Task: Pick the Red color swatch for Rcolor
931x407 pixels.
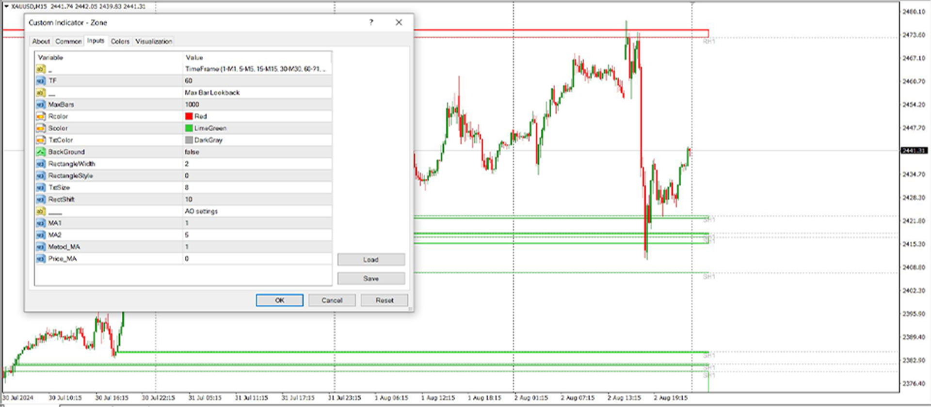Action: pyautogui.click(x=189, y=116)
